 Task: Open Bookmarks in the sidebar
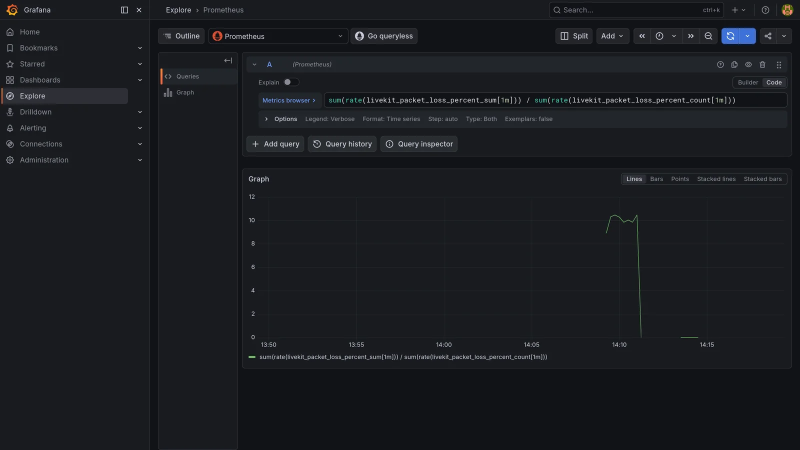pos(38,48)
